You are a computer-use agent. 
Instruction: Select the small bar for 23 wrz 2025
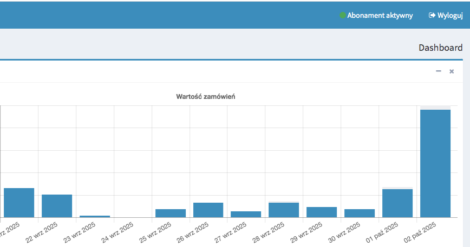coord(95,216)
